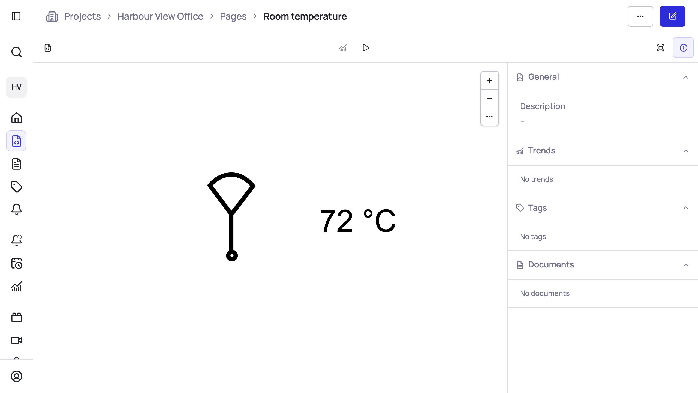Zoom in with the plus button
This screenshot has height=393, width=698.
489,81
